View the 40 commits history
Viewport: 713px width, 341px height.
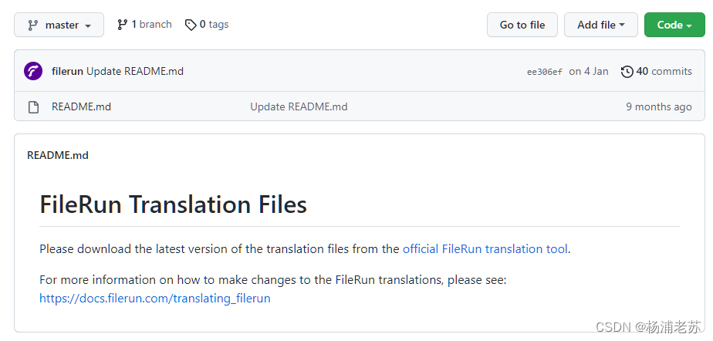click(x=657, y=72)
